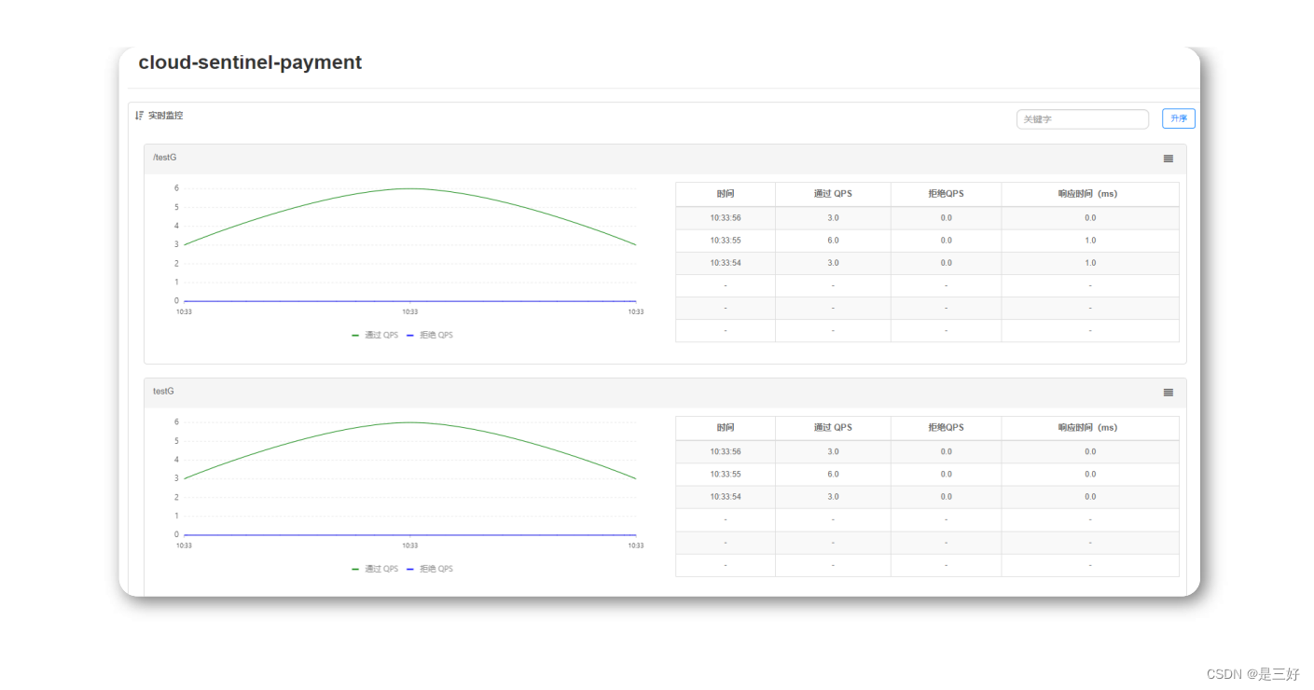This screenshot has height=690, width=1314.
Task: Select 10:33:55 time cell in testG table
Action: [x=726, y=475]
